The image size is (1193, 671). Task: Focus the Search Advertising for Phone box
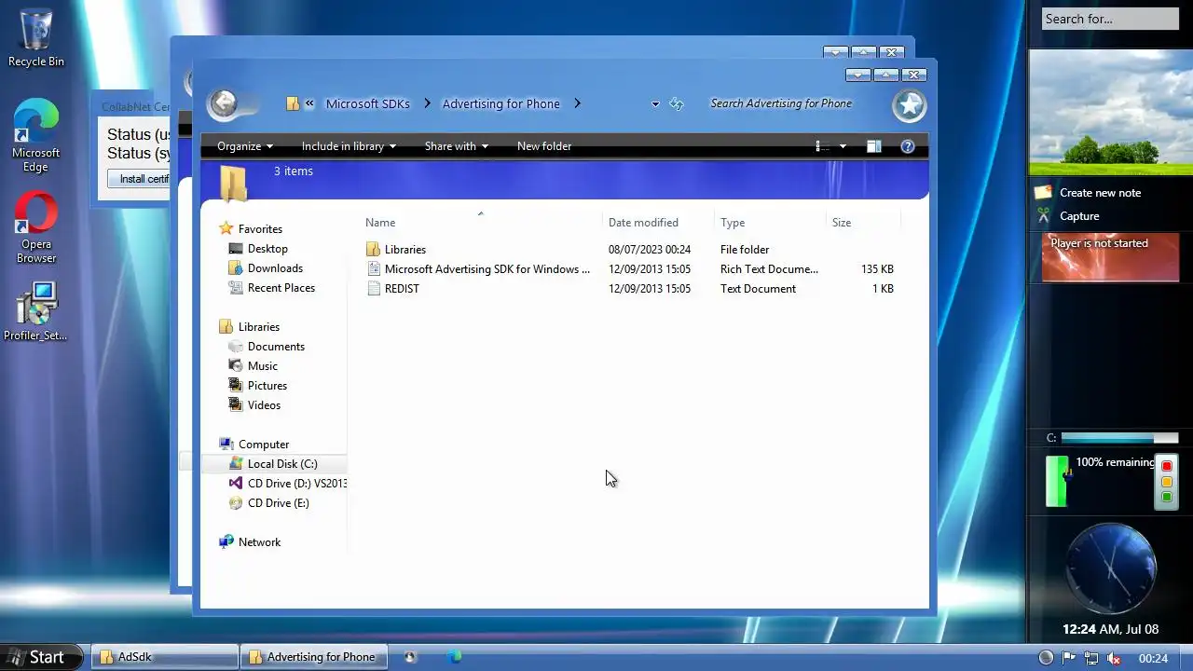click(x=781, y=103)
